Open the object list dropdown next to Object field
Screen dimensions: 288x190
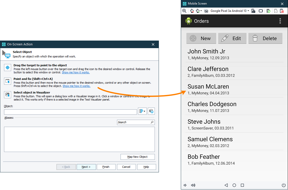click(x=142, y=111)
